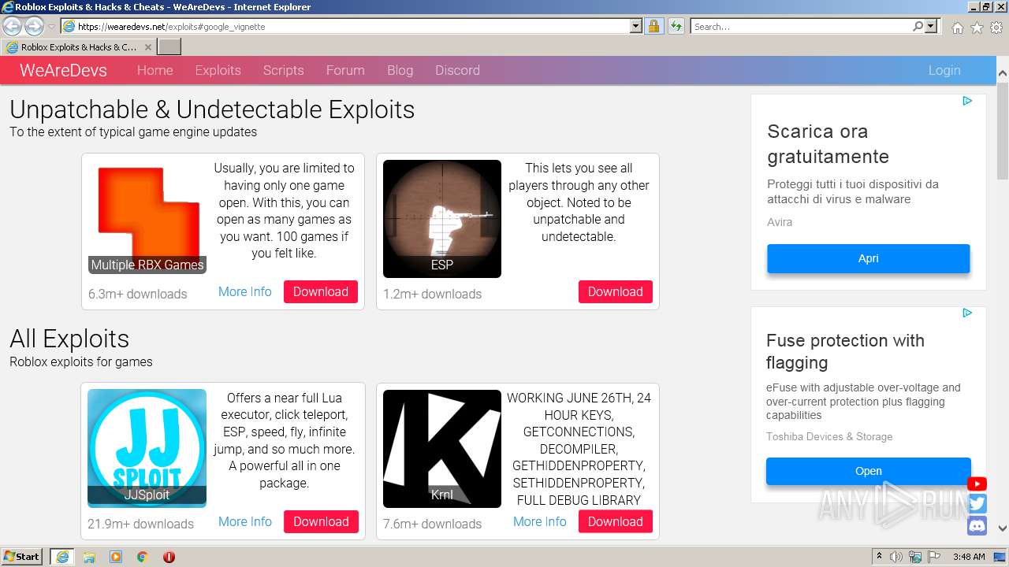
Task: Download JJSploit
Action: pyautogui.click(x=321, y=521)
